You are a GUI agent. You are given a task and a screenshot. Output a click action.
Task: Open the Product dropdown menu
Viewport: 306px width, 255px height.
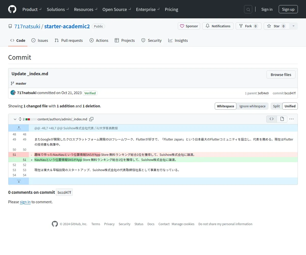32,9
